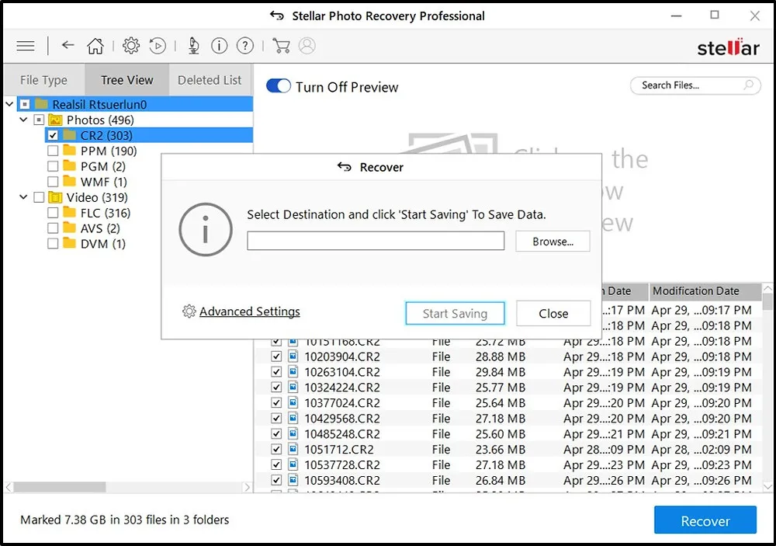Open the hamburger menu icon
The height and width of the screenshot is (546, 776).
click(x=26, y=46)
